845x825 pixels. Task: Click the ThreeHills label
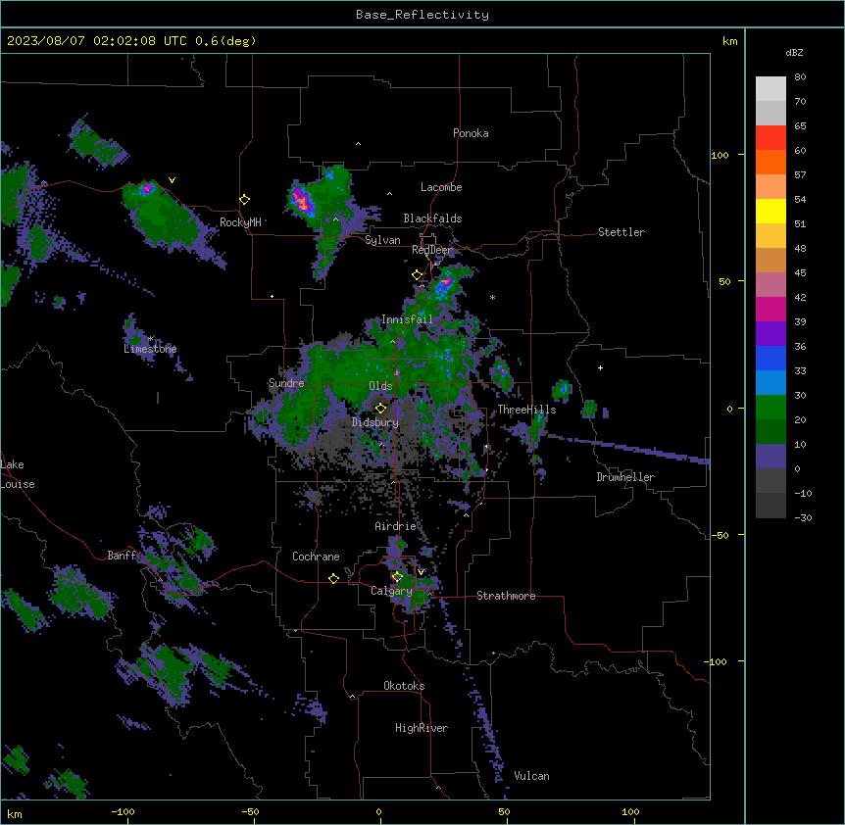pyautogui.click(x=526, y=410)
